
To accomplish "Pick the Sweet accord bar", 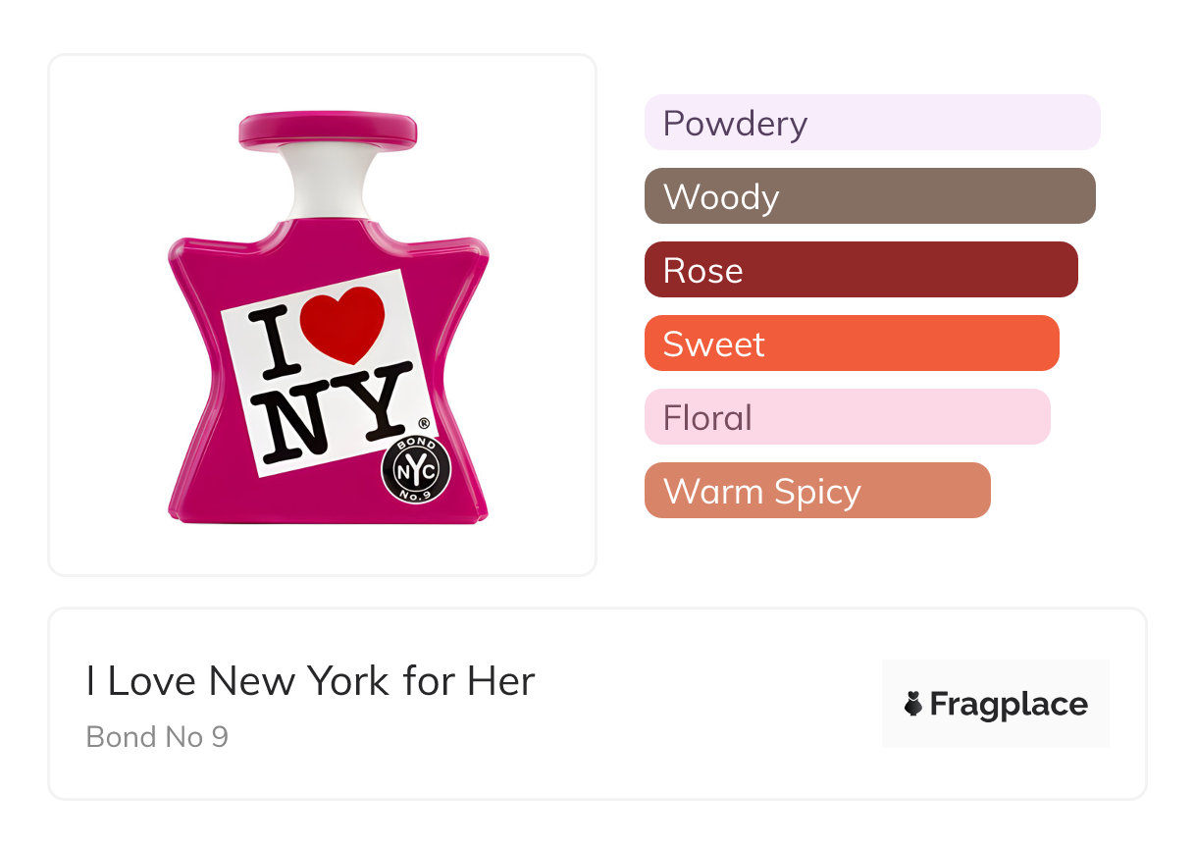I will pyautogui.click(x=851, y=344).
